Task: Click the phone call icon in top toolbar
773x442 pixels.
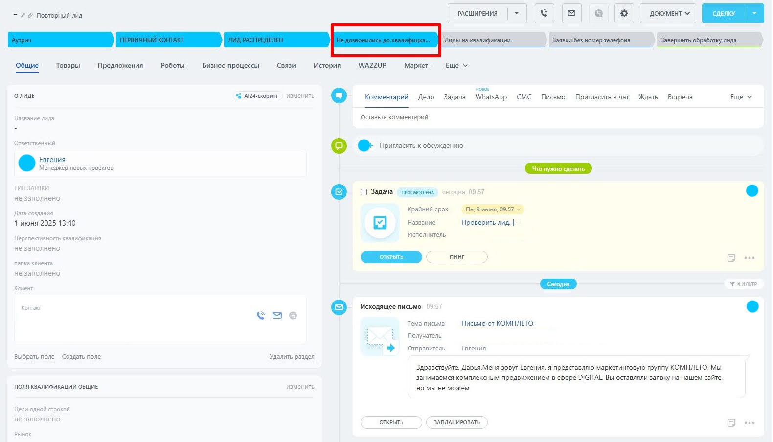Action: [x=544, y=13]
